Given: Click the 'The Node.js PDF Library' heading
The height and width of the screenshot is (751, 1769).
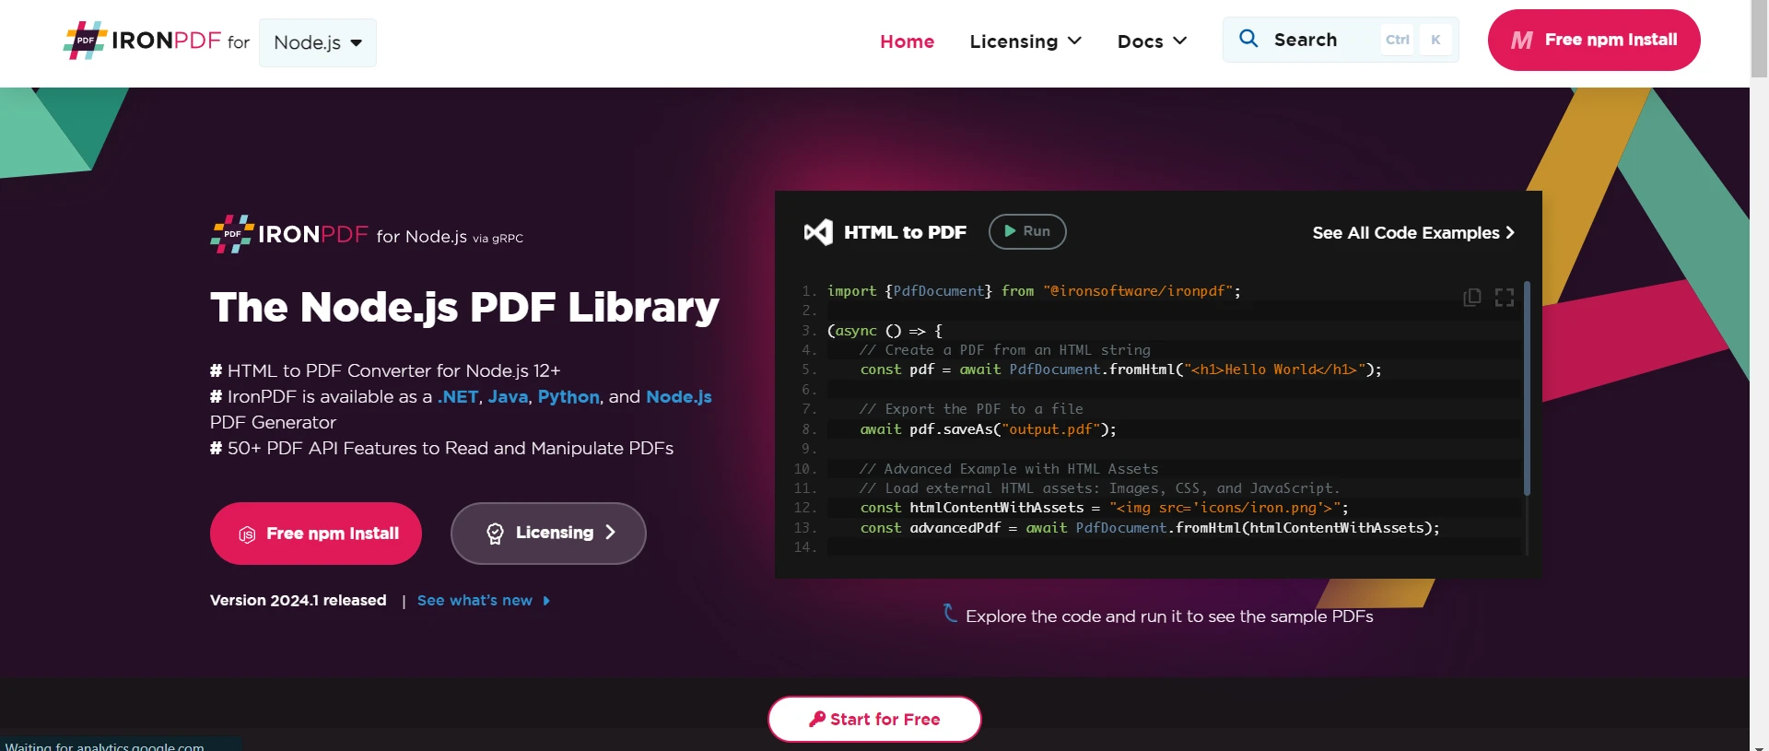Looking at the screenshot, I should [464, 307].
